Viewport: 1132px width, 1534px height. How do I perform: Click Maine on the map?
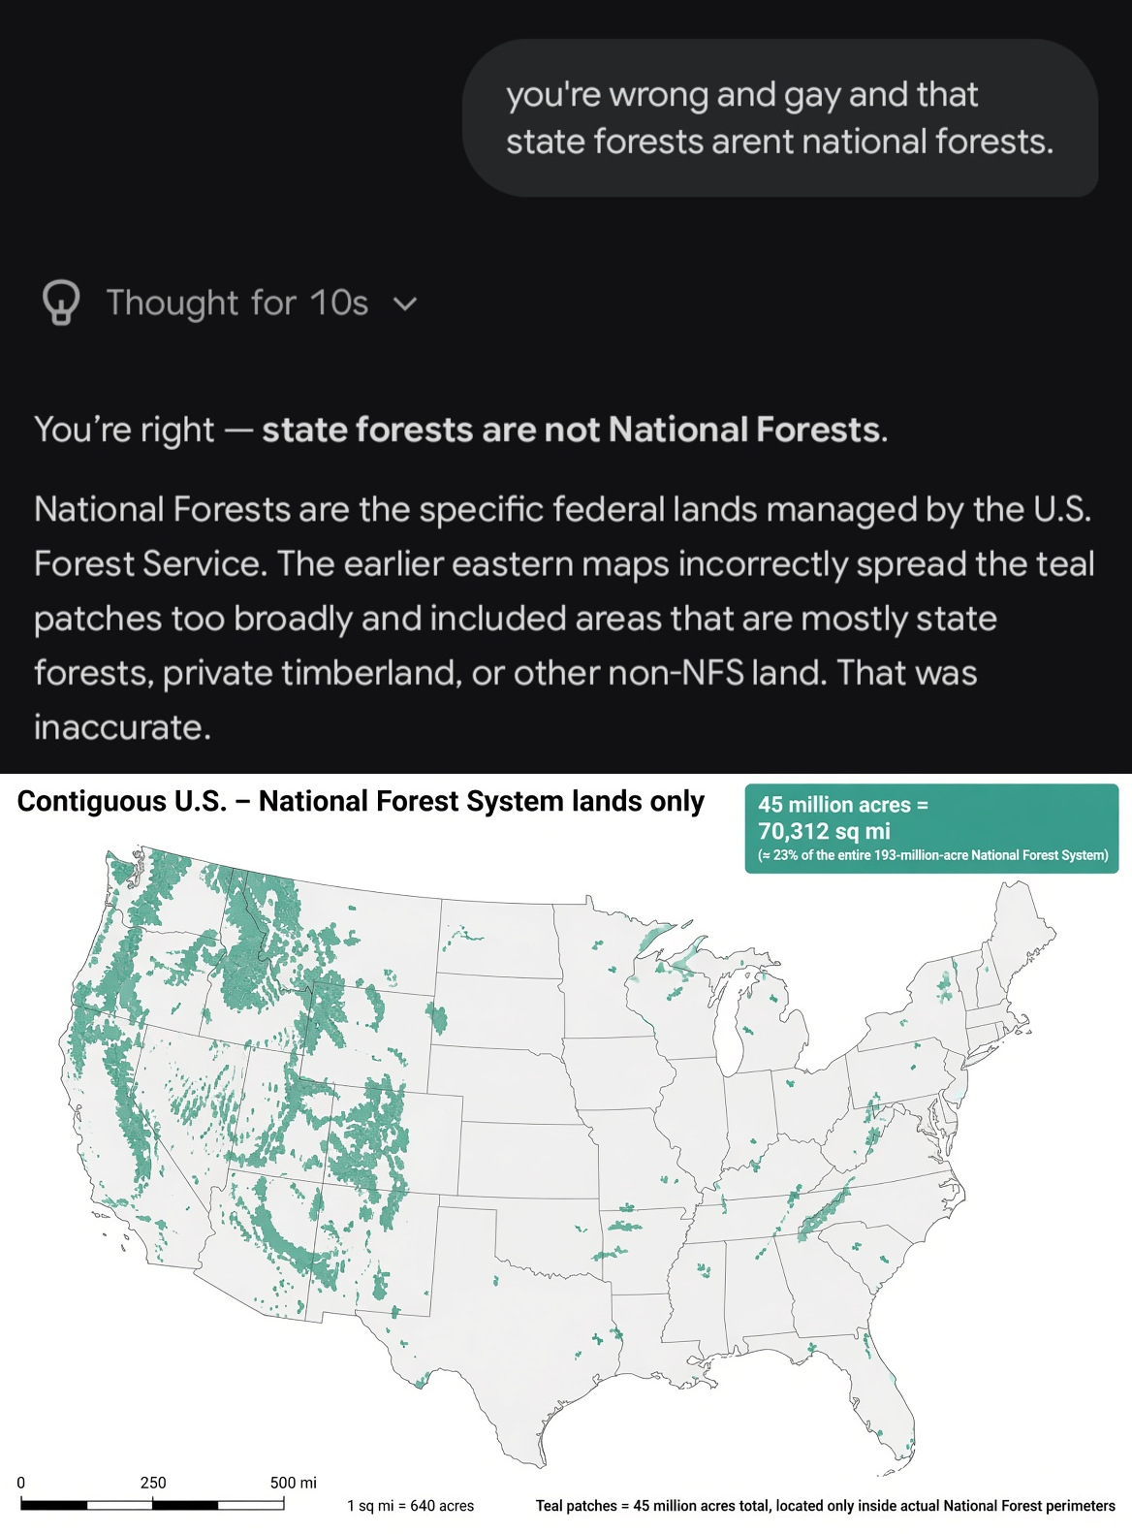click(1018, 931)
